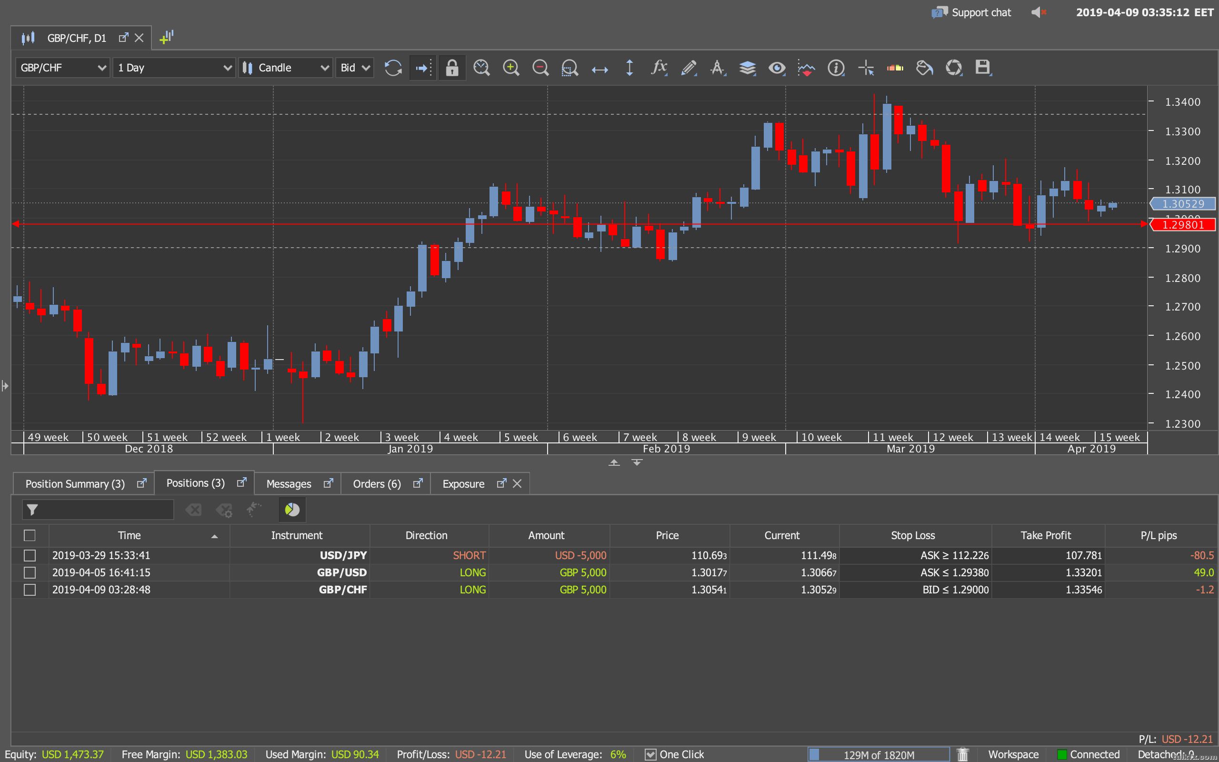Open the paint bucket theme icon
The image size is (1219, 762).
coord(924,68)
